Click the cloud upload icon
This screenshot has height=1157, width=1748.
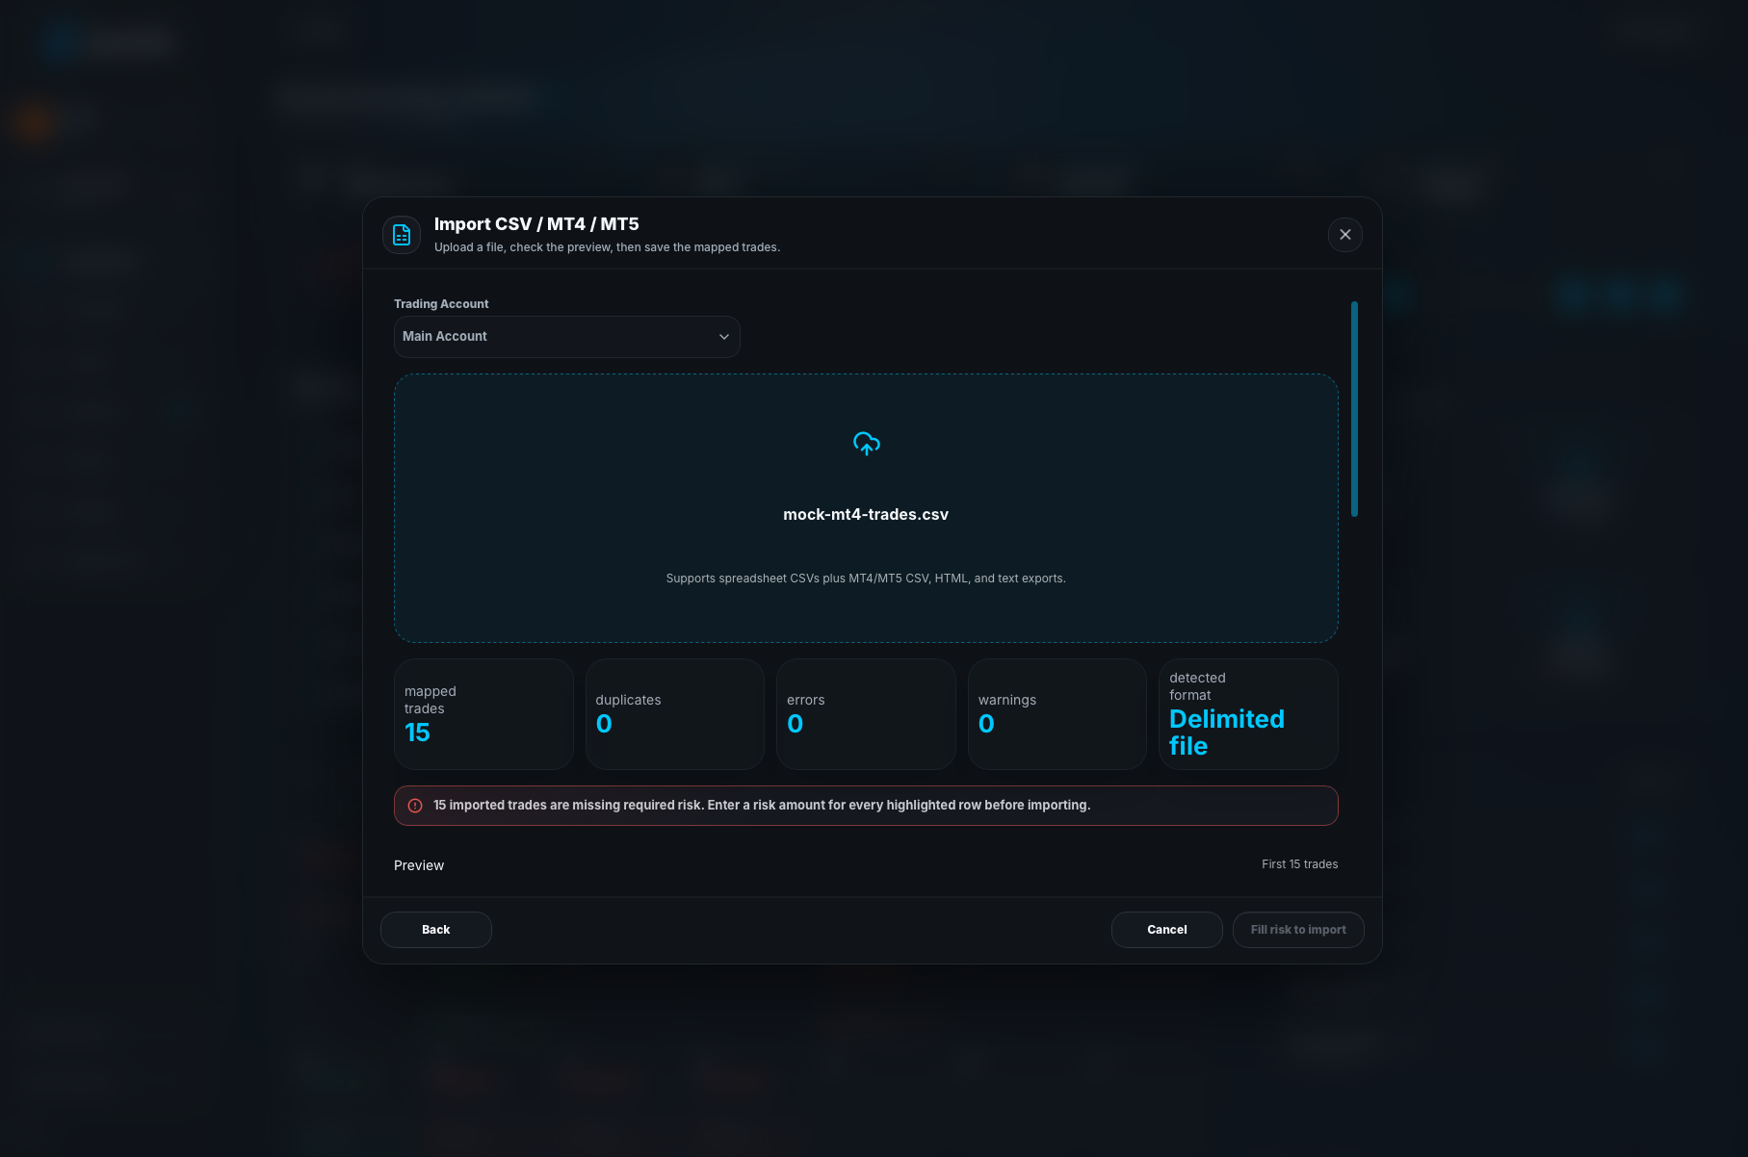point(867,444)
